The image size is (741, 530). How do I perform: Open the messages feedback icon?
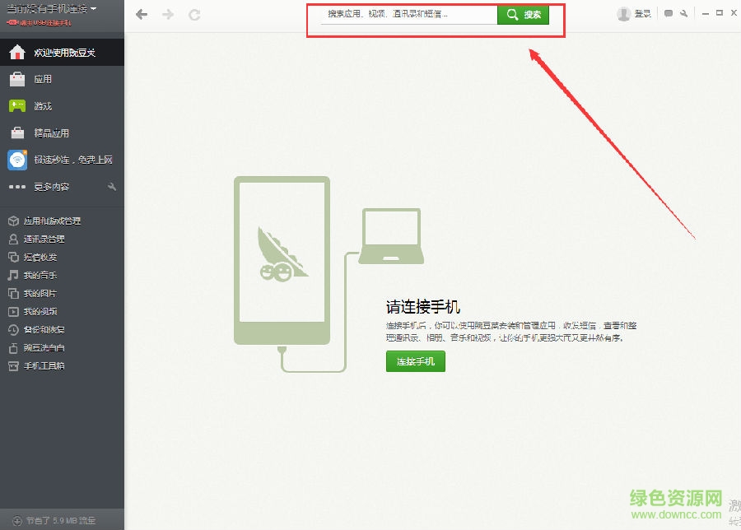pos(669,14)
